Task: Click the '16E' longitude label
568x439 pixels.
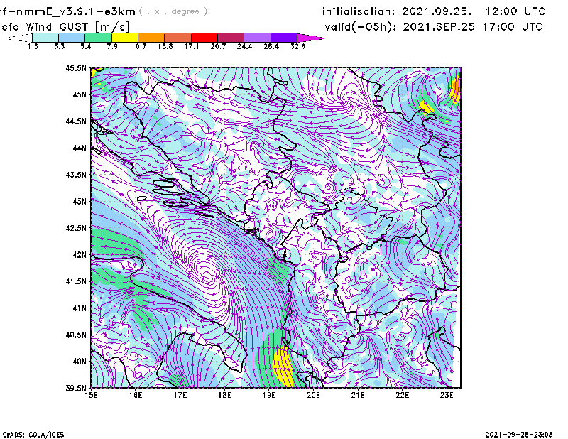Action: point(136,395)
